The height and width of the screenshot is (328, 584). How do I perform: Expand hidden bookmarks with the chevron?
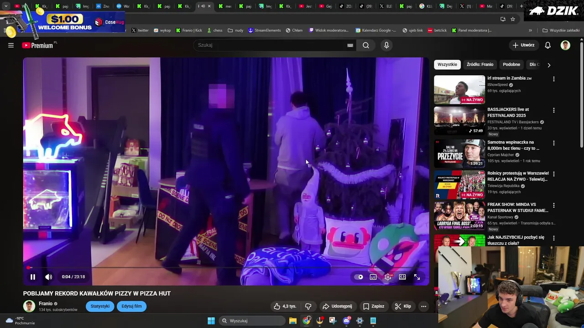[x=530, y=31]
